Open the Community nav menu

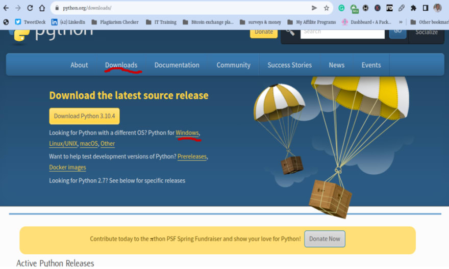point(233,65)
